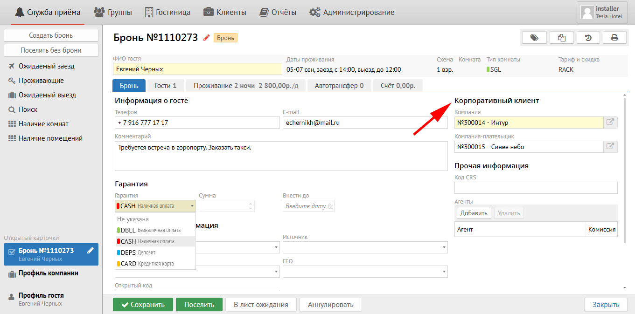The height and width of the screenshot is (314, 635).
Task: Print the booking using the printer icon
Action: coord(614,38)
